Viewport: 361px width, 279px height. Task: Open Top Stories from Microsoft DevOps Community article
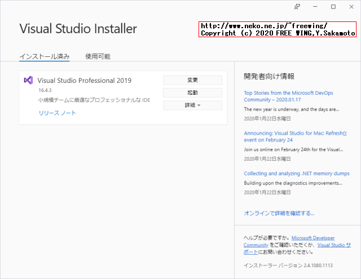point(288,96)
